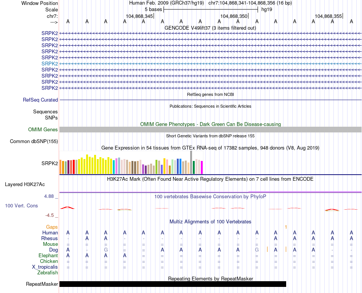Click the -4.5 PhyloP lower scale value
The width and height of the screenshot is (362, 293).
[x=50, y=215]
